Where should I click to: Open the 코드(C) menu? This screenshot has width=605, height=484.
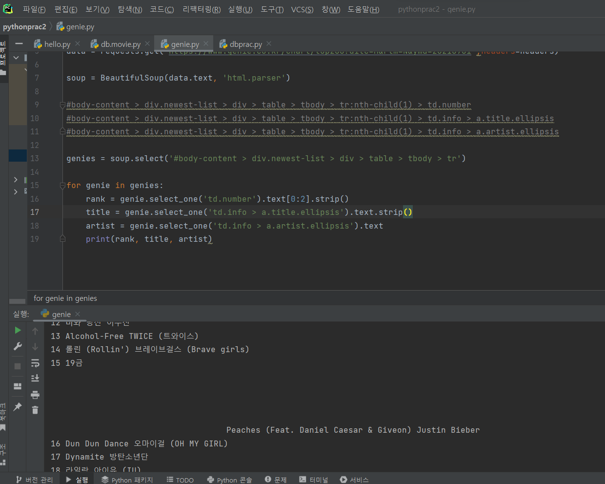pyautogui.click(x=162, y=9)
